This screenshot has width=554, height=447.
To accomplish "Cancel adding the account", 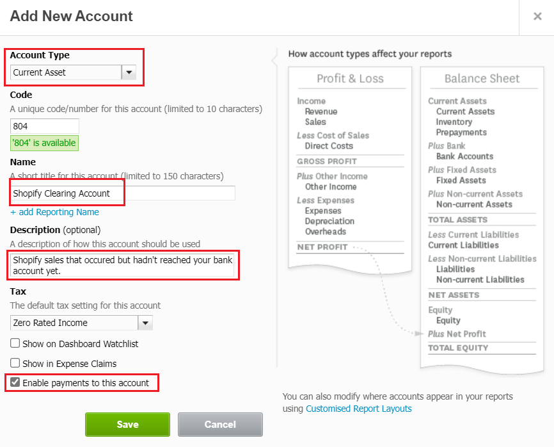I will 220,424.
